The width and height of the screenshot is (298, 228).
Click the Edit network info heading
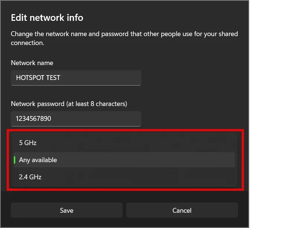(47, 17)
